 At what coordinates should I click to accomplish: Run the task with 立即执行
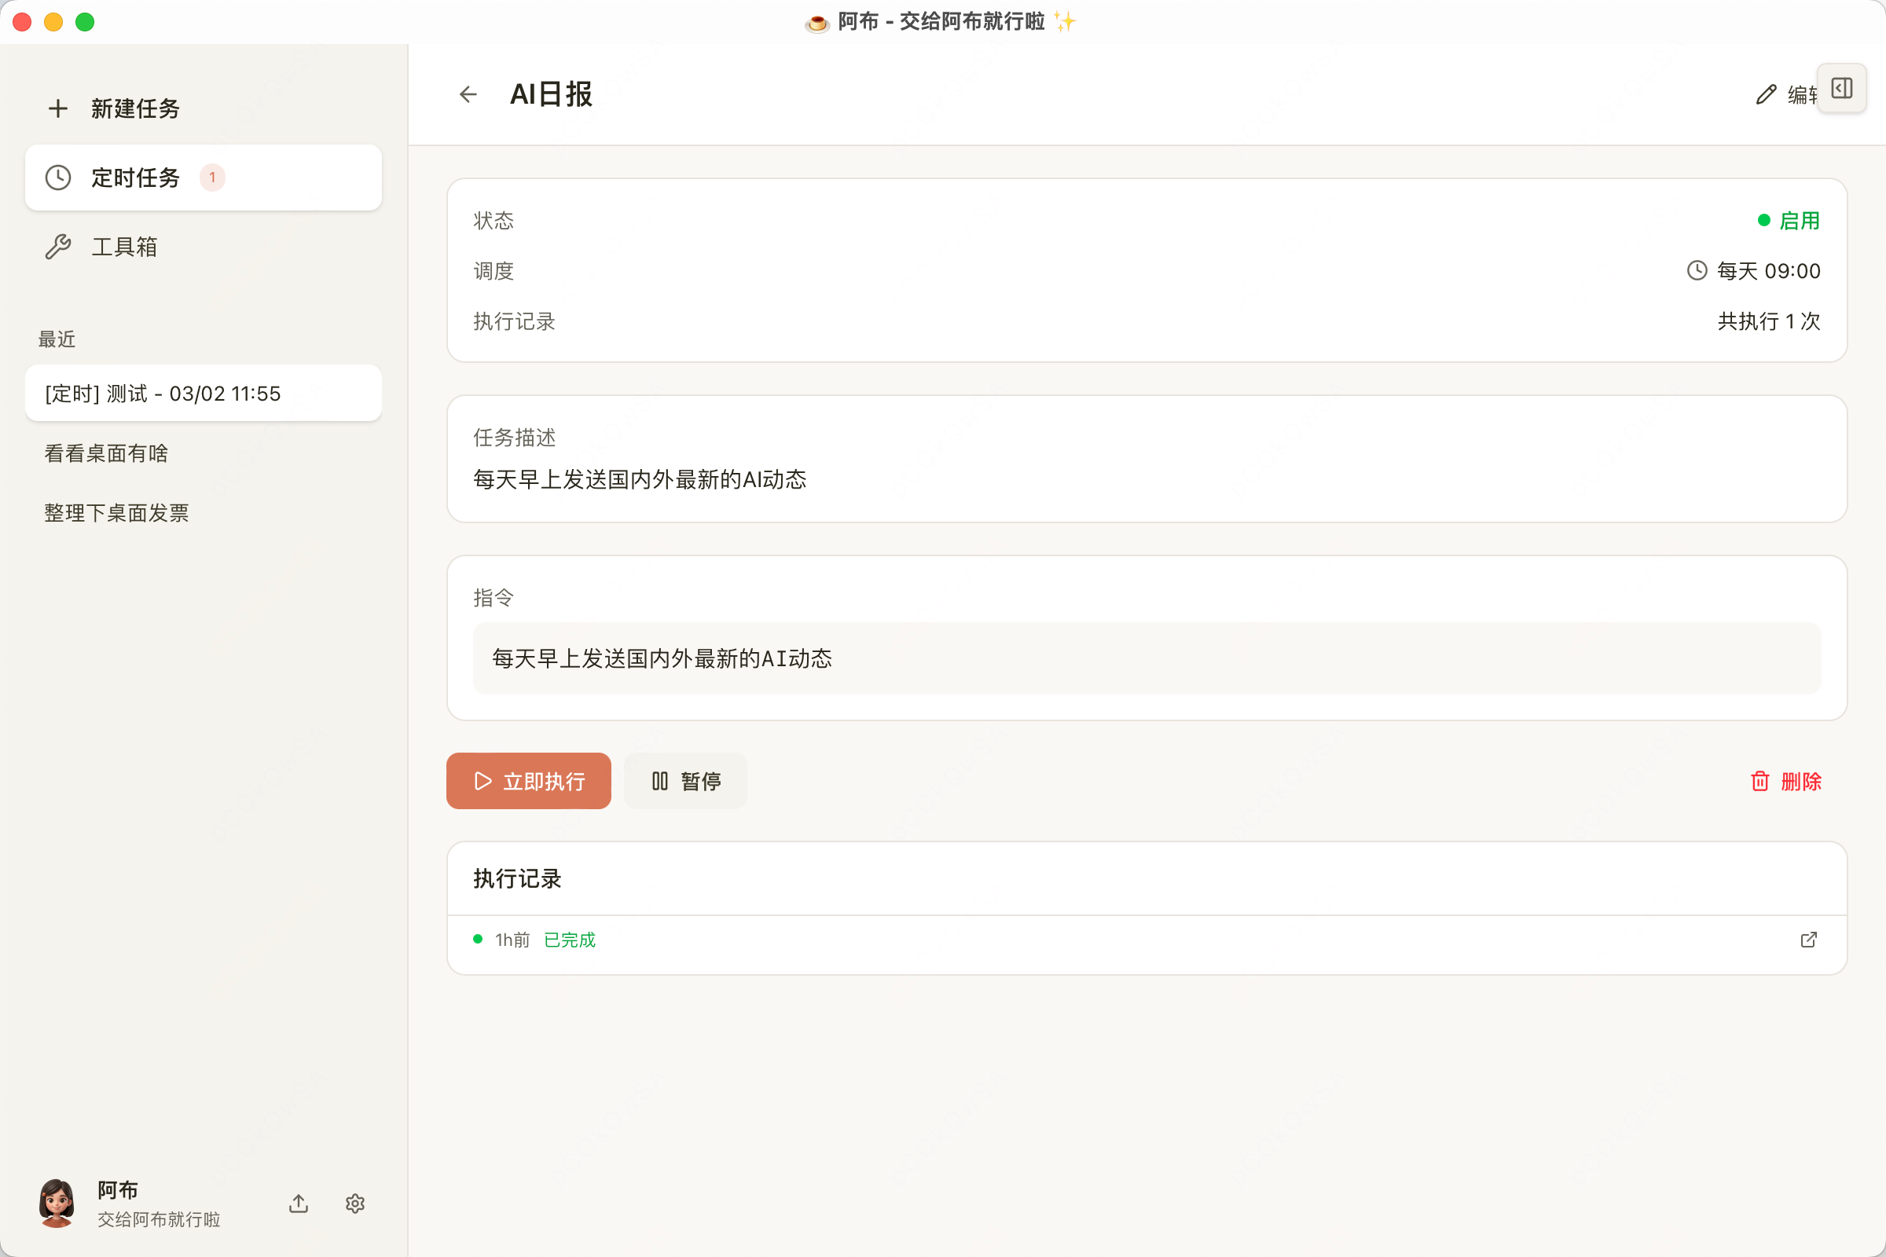(527, 780)
